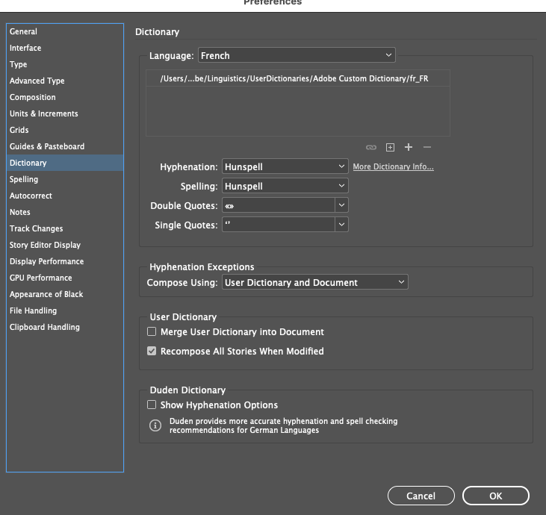Click the new user dictionary icon

click(390, 148)
